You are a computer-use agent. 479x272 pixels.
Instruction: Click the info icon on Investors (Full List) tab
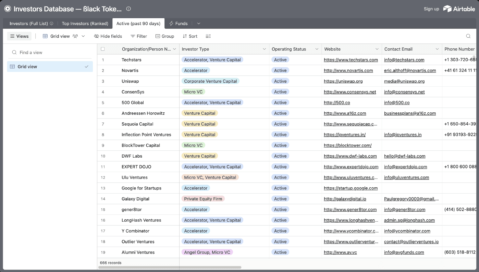tap(51, 24)
